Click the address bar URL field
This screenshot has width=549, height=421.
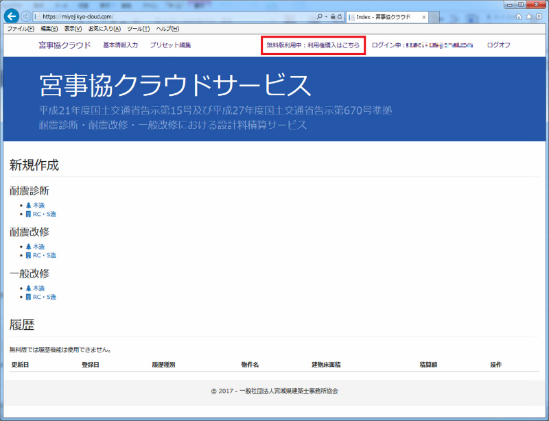175,16
